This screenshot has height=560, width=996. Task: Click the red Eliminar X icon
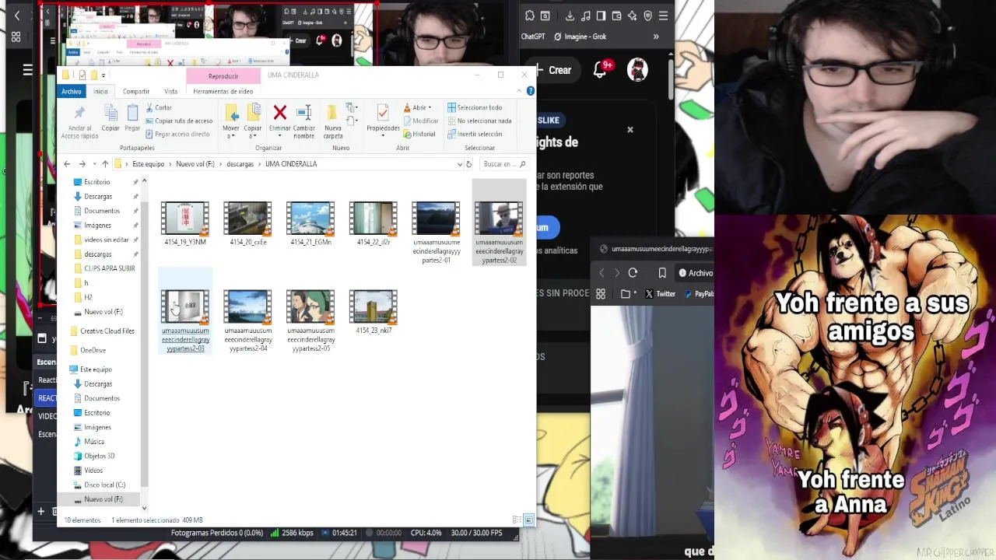(x=279, y=113)
